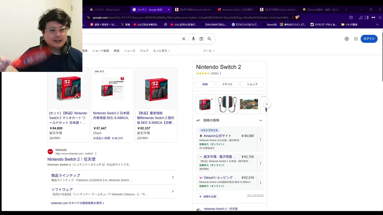Click the ￥62,016 Yahoo!ショッピング price
The image size is (383, 215).
coord(247,178)
